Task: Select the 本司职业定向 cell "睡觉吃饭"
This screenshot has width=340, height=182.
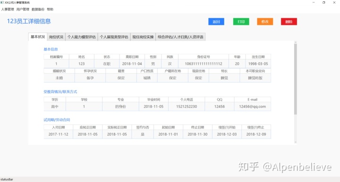Action: pos(255,78)
